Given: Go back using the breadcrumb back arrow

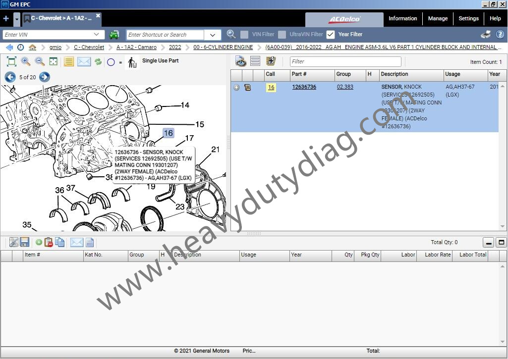Looking at the screenshot, I should coord(9,47).
